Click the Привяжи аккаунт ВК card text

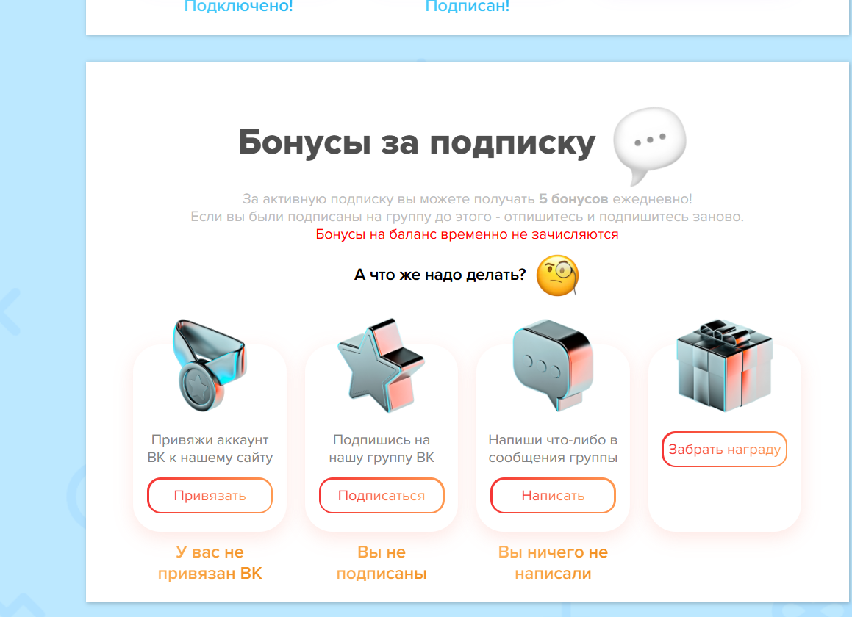210,449
